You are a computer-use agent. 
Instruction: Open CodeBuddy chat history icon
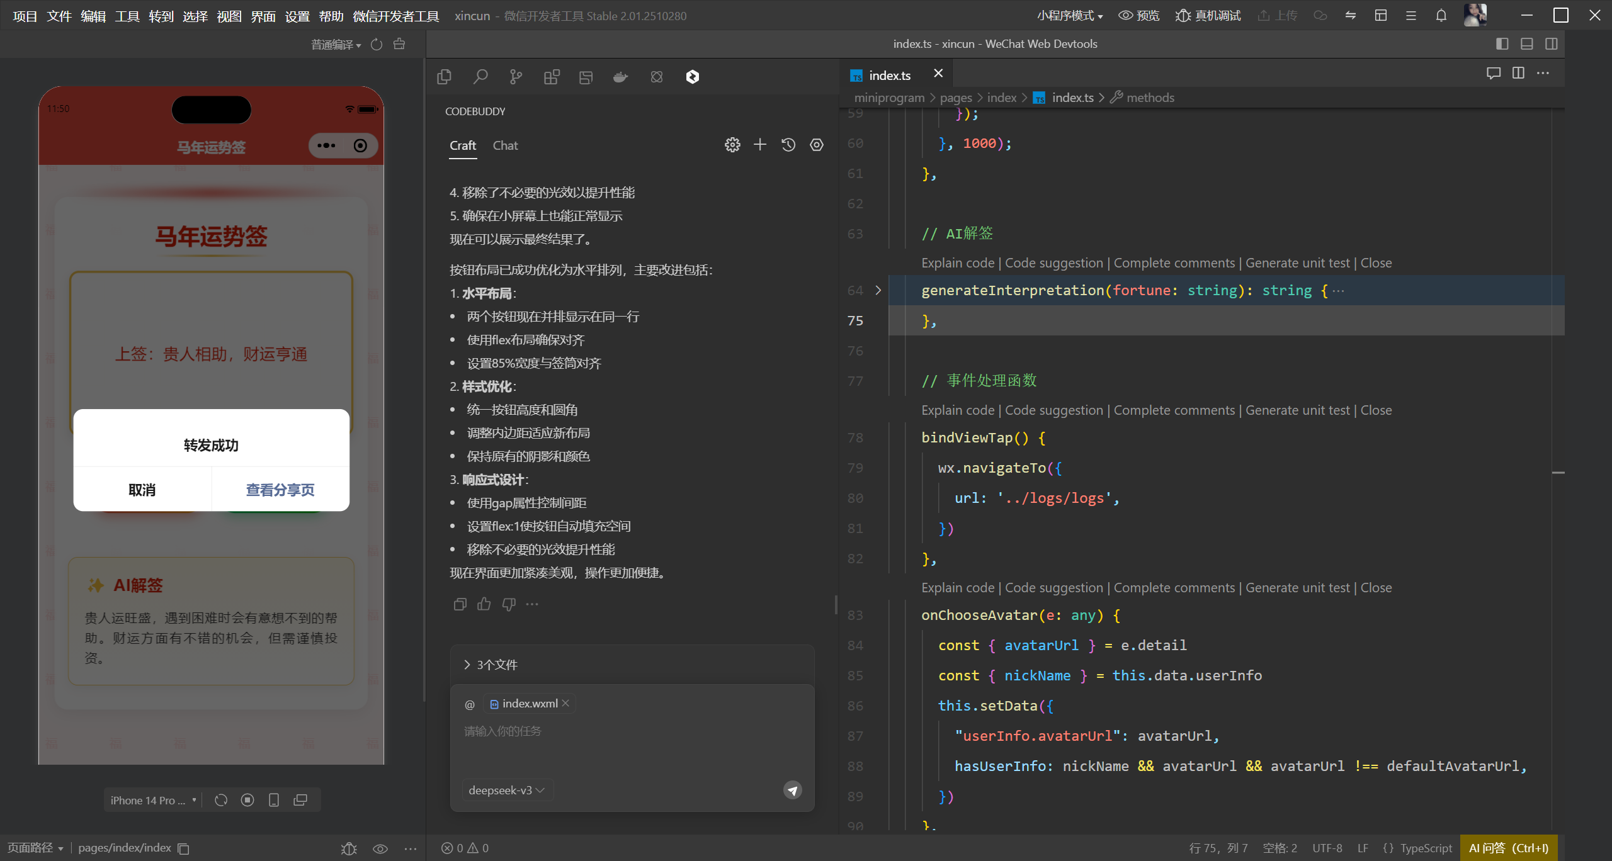[x=788, y=145]
